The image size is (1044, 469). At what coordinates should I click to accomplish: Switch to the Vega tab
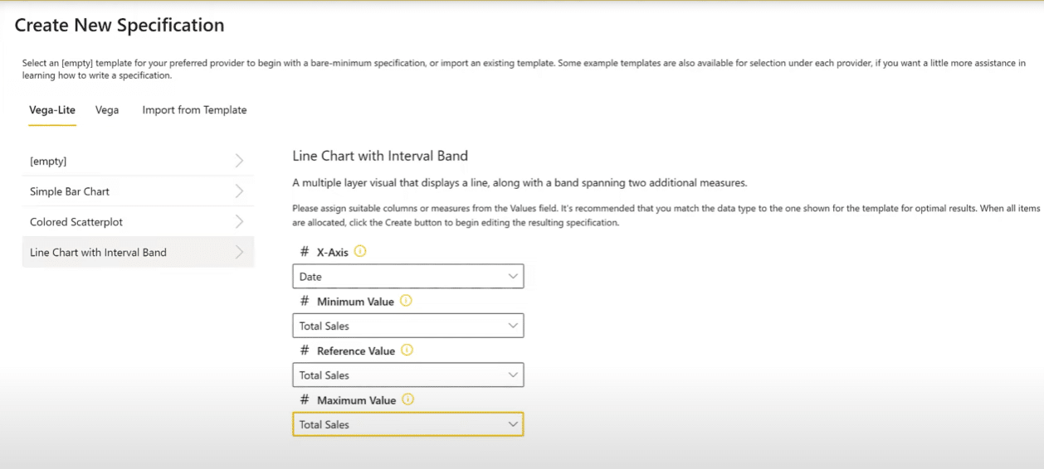point(107,109)
